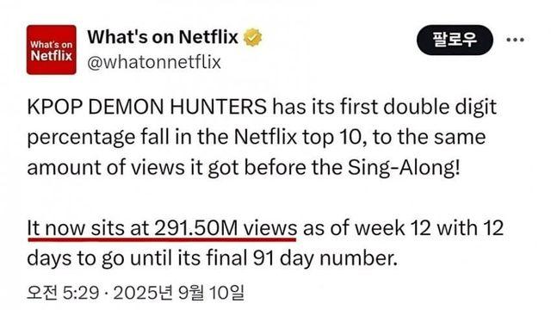The width and height of the screenshot is (551, 310).
Task: Click the 2025년 9월 10일 post date
Action: coord(179,293)
